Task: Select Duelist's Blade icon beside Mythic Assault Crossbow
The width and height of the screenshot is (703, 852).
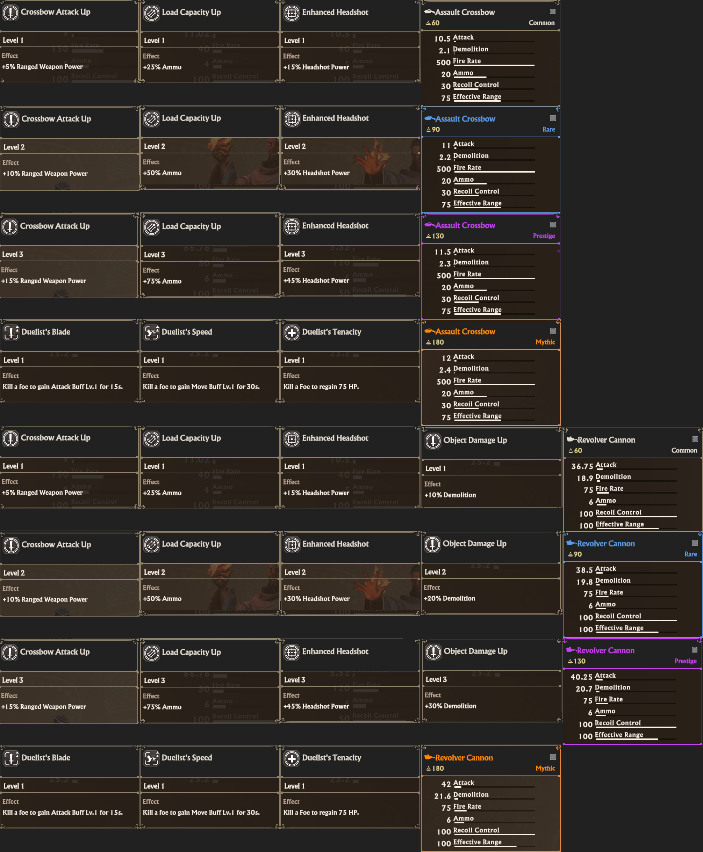Action: point(11,333)
